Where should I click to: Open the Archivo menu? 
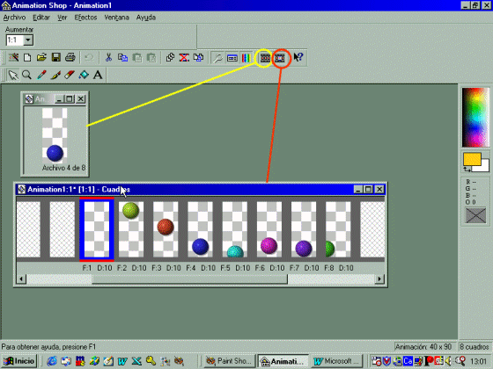click(x=14, y=18)
